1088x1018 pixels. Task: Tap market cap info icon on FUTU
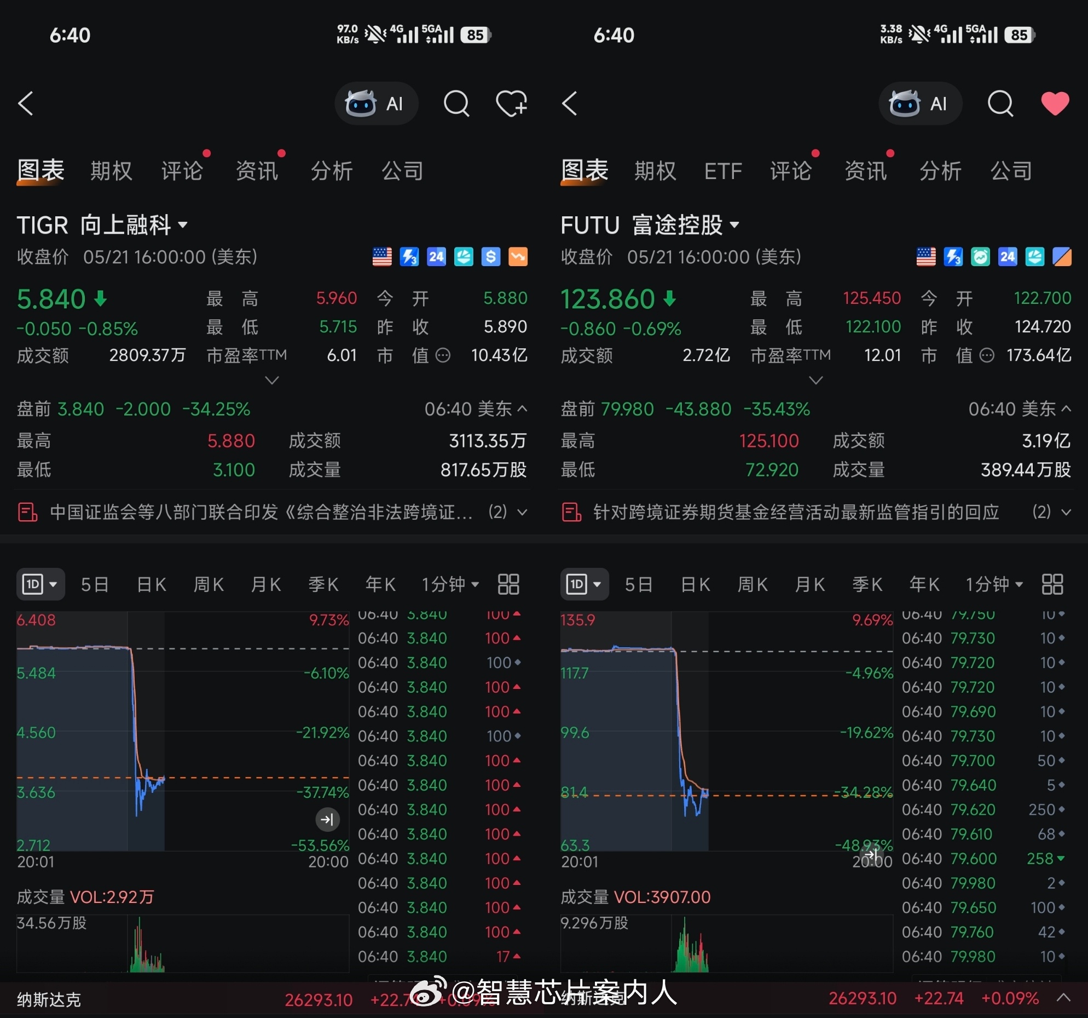click(x=987, y=356)
